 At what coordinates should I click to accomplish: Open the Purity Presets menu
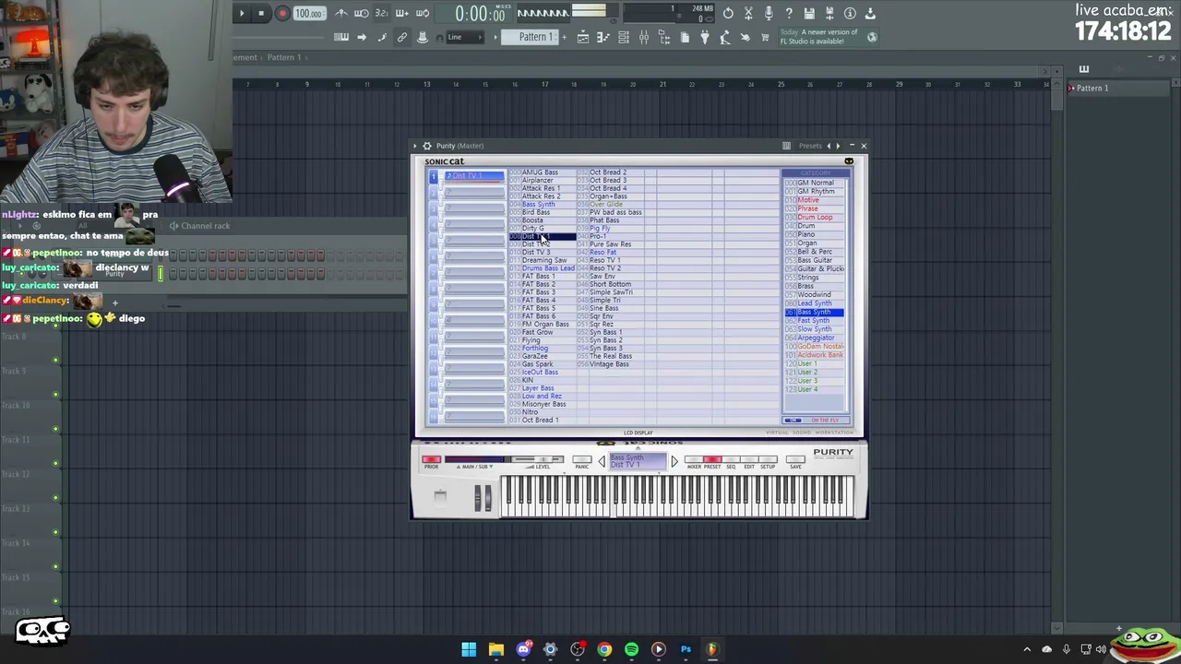click(810, 146)
